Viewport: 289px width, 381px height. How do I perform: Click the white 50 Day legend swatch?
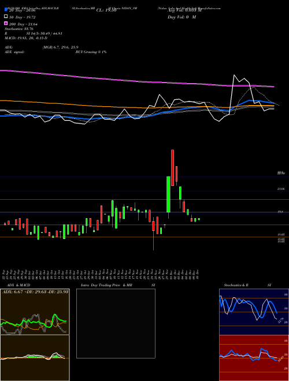6,17
